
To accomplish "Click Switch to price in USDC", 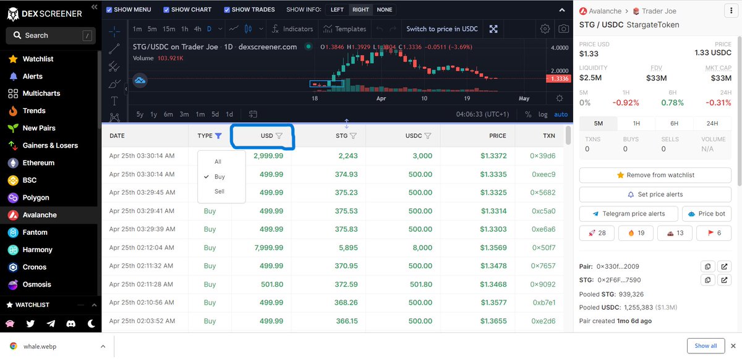I will coord(443,28).
